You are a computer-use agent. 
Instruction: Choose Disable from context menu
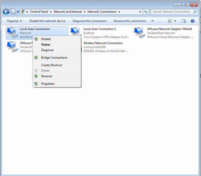coord(57,39)
